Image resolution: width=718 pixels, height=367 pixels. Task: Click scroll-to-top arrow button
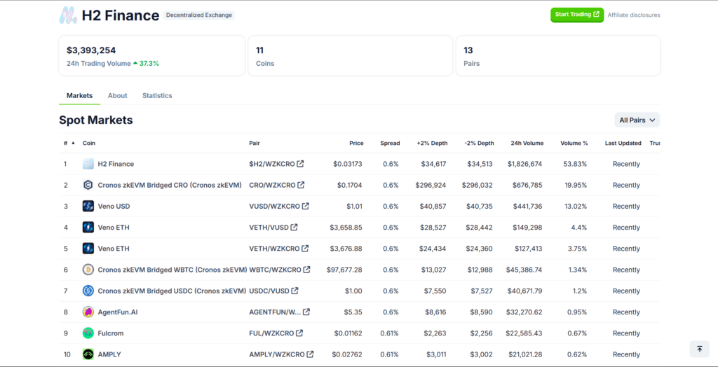699,349
